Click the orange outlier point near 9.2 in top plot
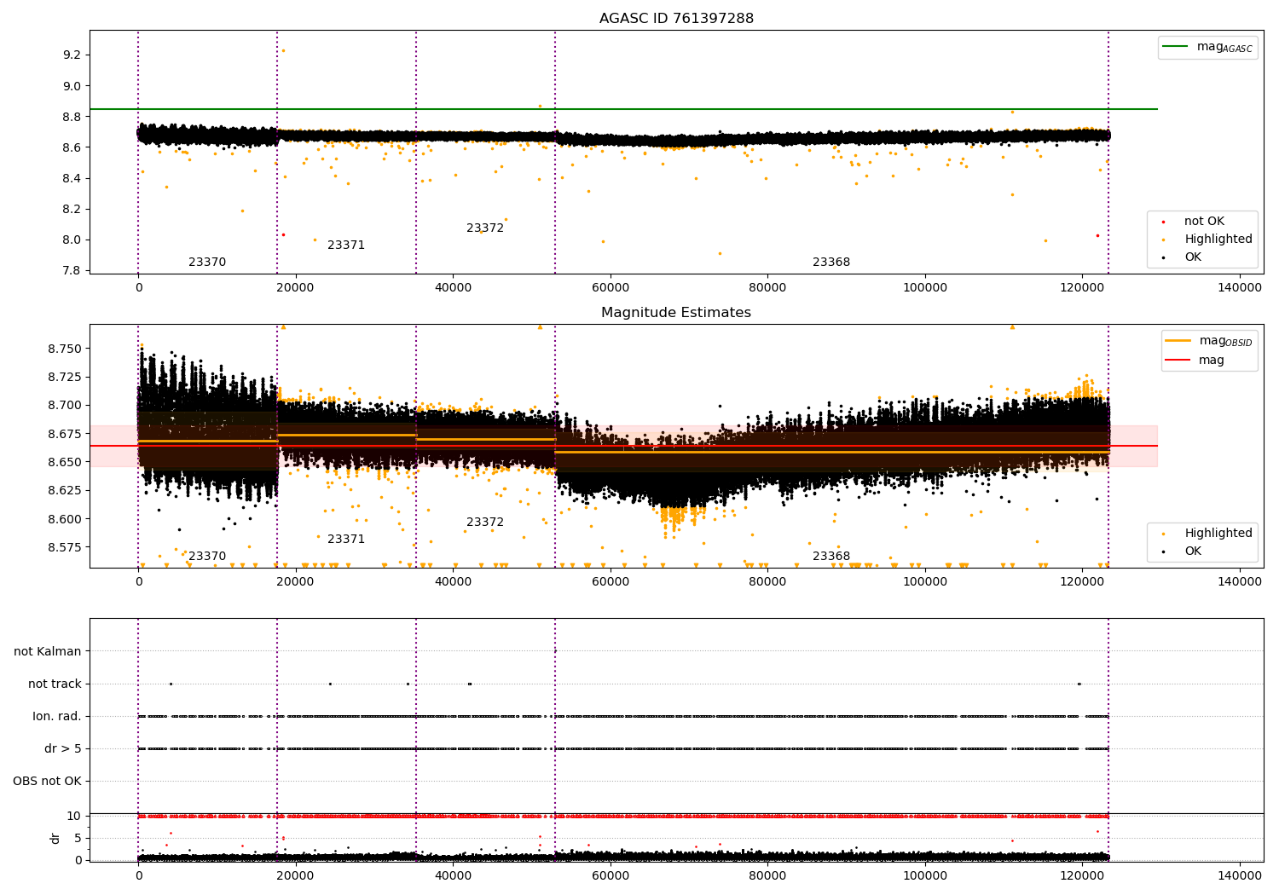 click(283, 50)
